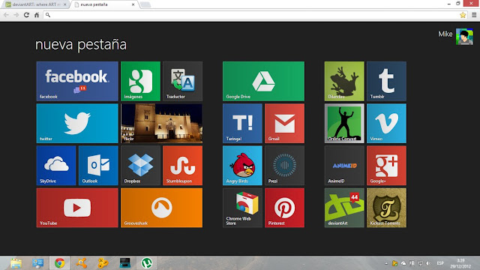Open the Traductor tile
The width and height of the screenshot is (480, 270).
coord(183,81)
